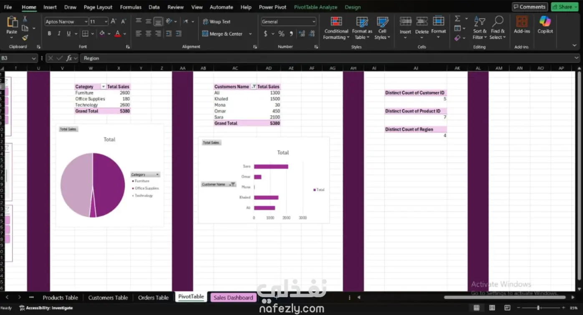Open the Insert ribbon tab
The image size is (583, 315).
50,7
